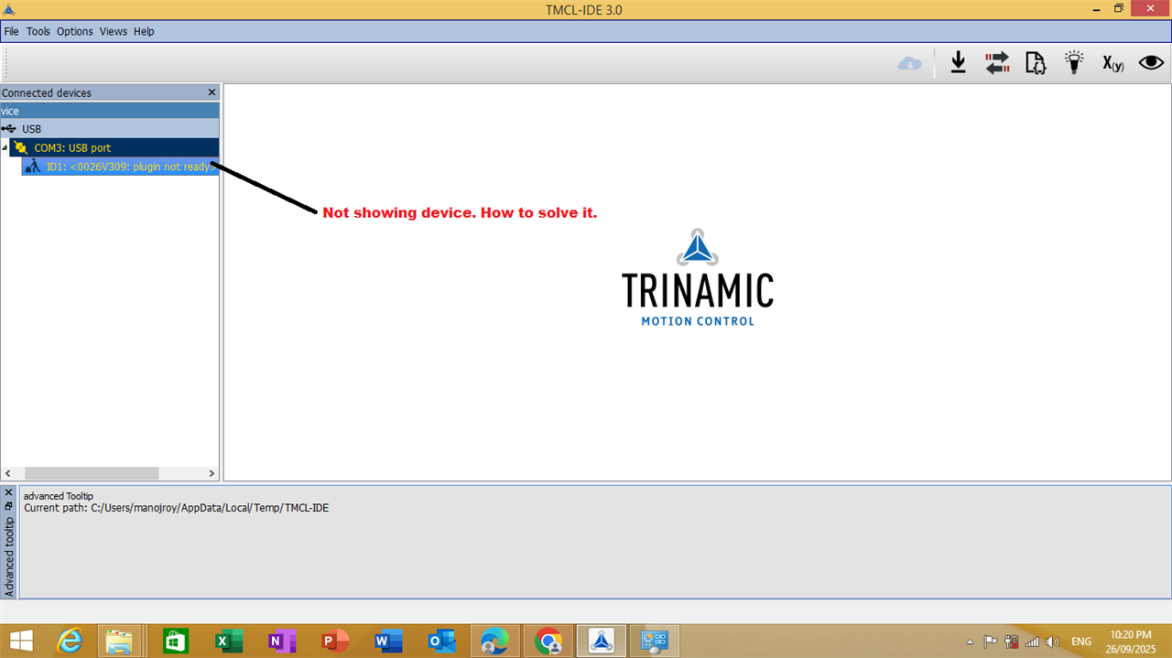Launch Outlook from the taskbar
The image size is (1172, 658).
click(x=441, y=641)
